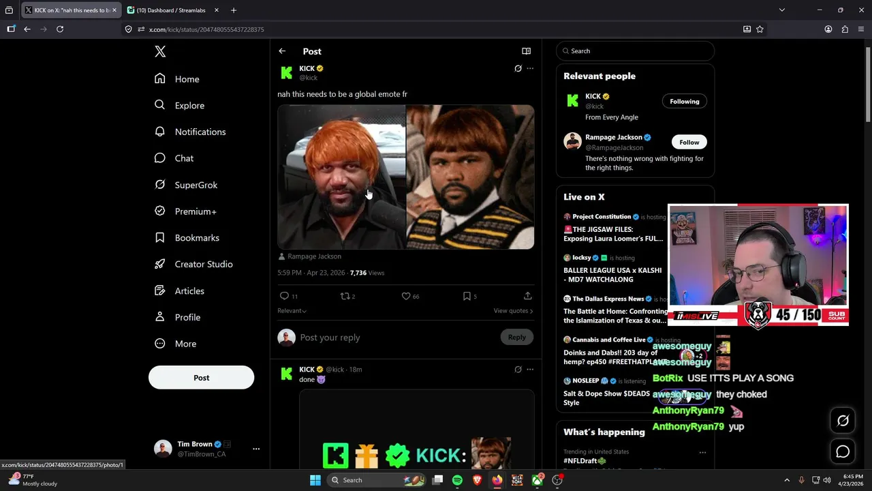Viewport: 872px width, 491px height.
Task: Click the Articles sidebar icon
Action: (x=160, y=291)
